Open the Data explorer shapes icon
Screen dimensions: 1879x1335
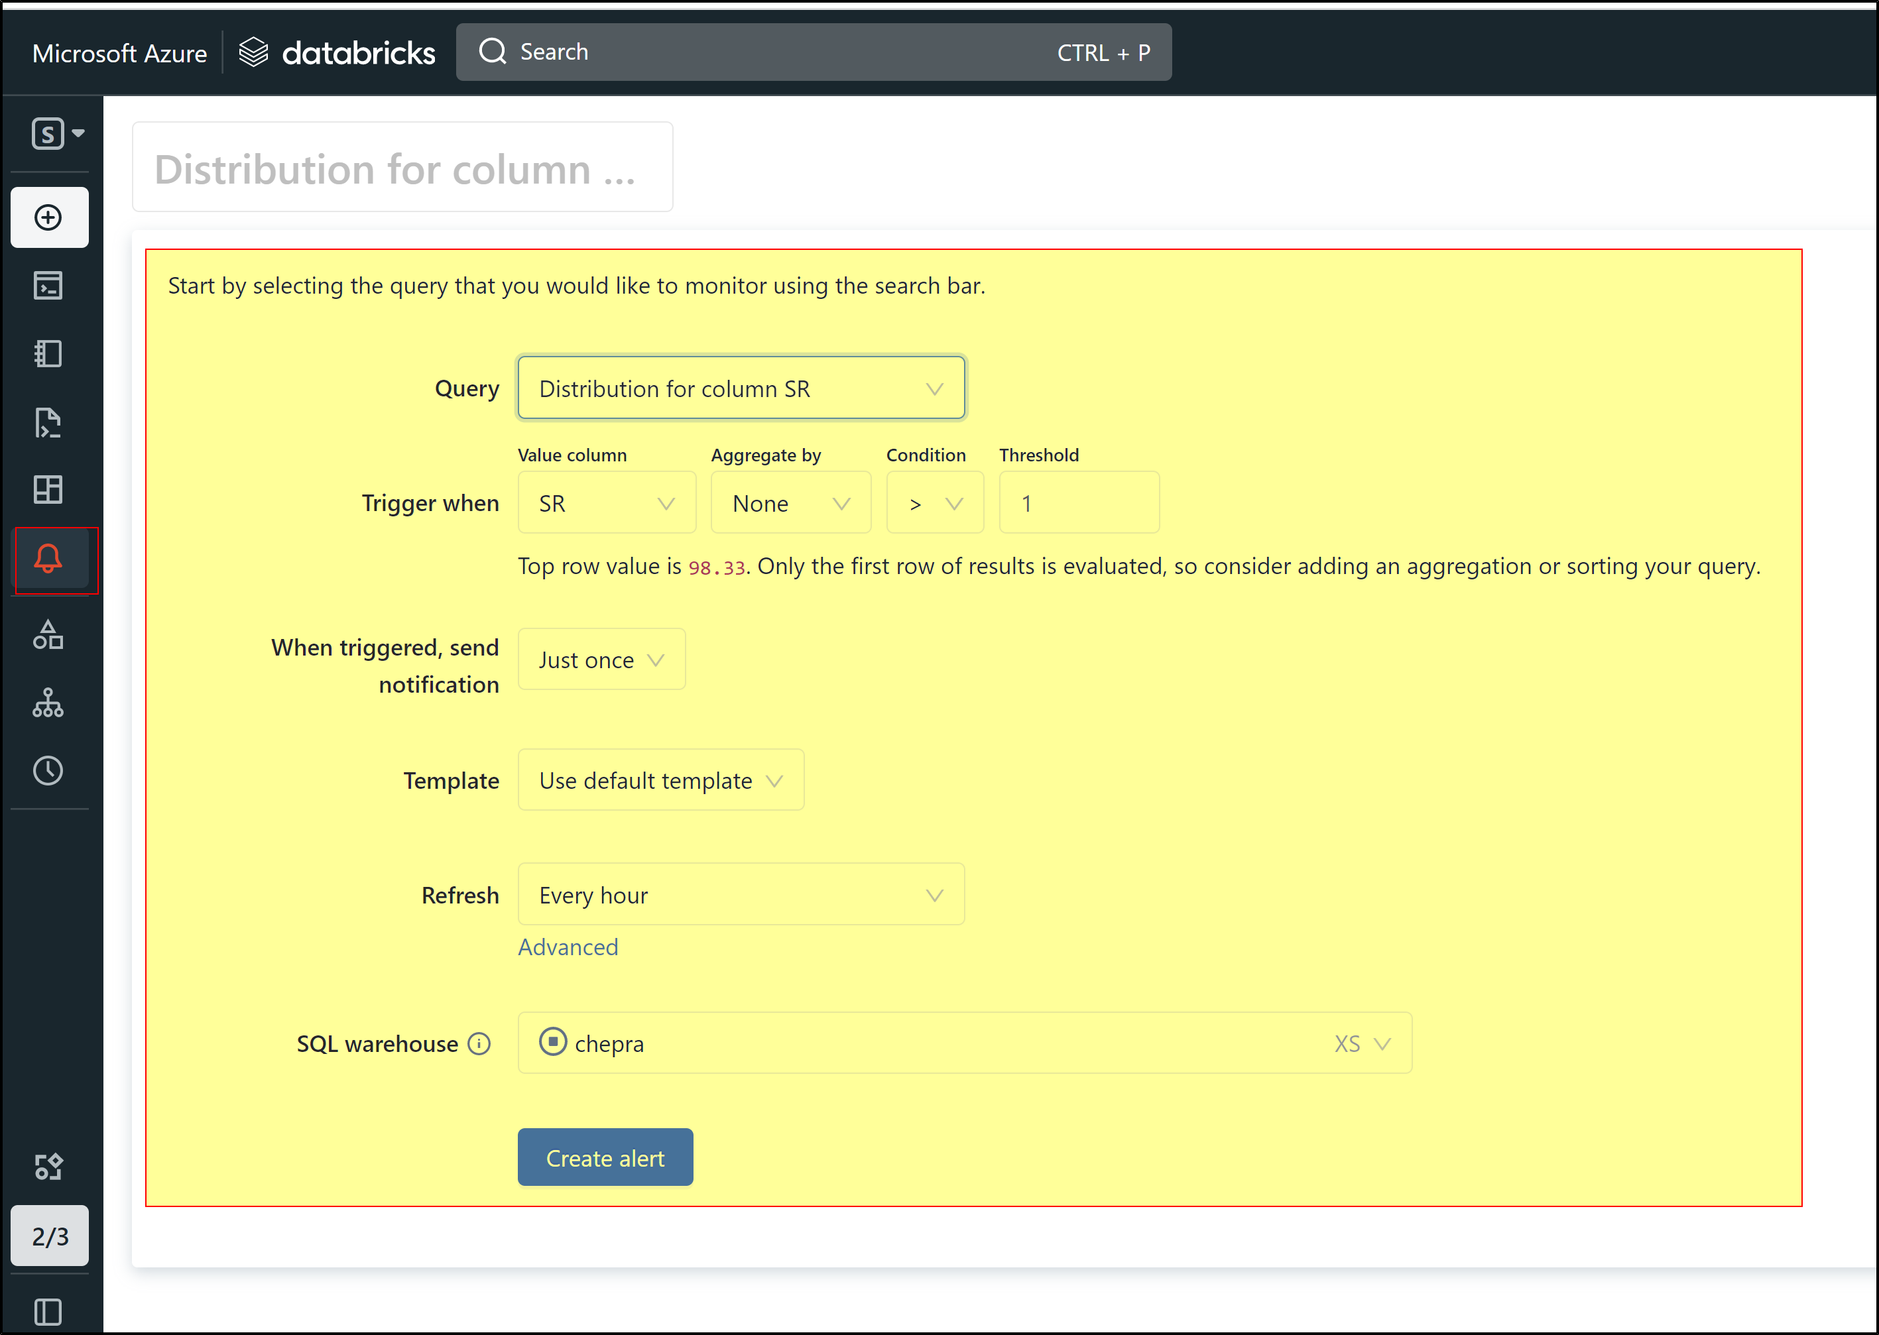point(48,634)
